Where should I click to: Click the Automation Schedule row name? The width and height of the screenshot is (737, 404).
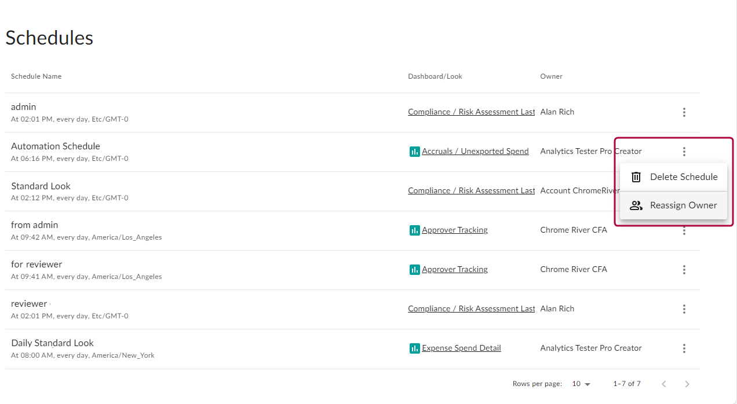[55, 146]
